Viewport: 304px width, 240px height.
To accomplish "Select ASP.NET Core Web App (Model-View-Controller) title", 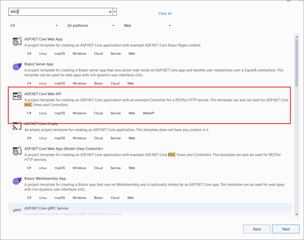I will tap(63, 149).
